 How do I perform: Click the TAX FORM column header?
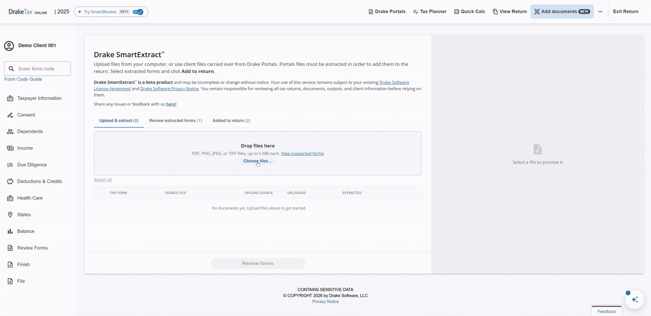click(118, 193)
